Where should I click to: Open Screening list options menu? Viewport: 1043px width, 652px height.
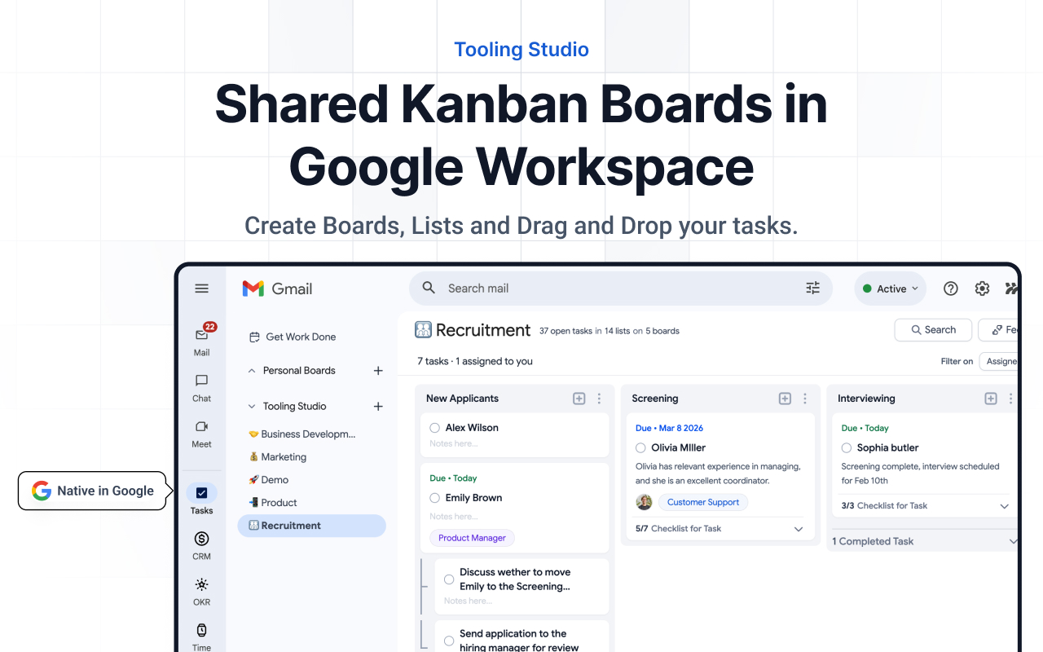click(x=805, y=399)
